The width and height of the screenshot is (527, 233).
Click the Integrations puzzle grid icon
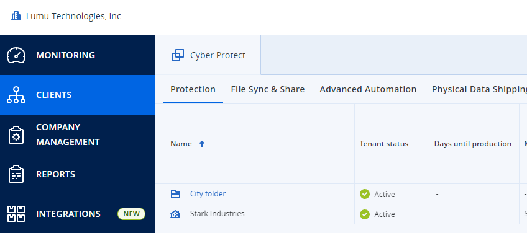pos(16,214)
